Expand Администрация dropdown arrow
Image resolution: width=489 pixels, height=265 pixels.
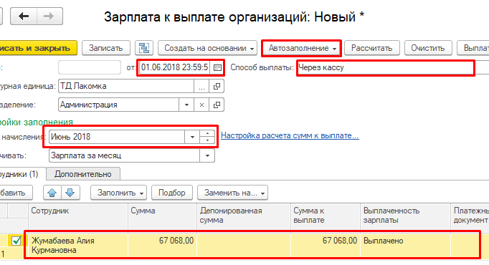coord(186,105)
